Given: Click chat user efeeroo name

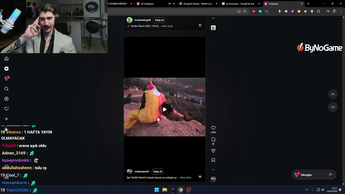Looking at the screenshot, I should click(x=13, y=132).
